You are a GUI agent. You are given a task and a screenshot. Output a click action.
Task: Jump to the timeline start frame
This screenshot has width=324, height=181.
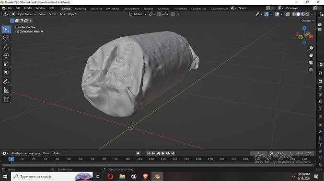(149, 153)
